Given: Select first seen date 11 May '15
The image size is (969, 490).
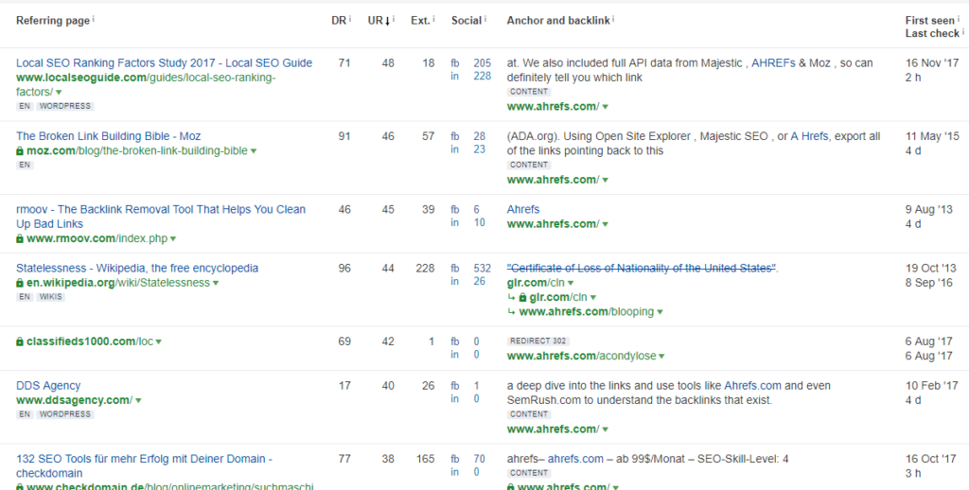Looking at the screenshot, I should pos(932,136).
